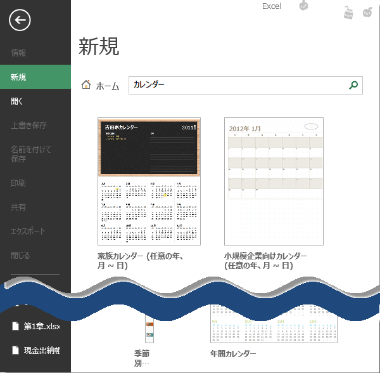Click the 現金出納帳 file icon
The height and width of the screenshot is (373, 380).
(x=15, y=350)
